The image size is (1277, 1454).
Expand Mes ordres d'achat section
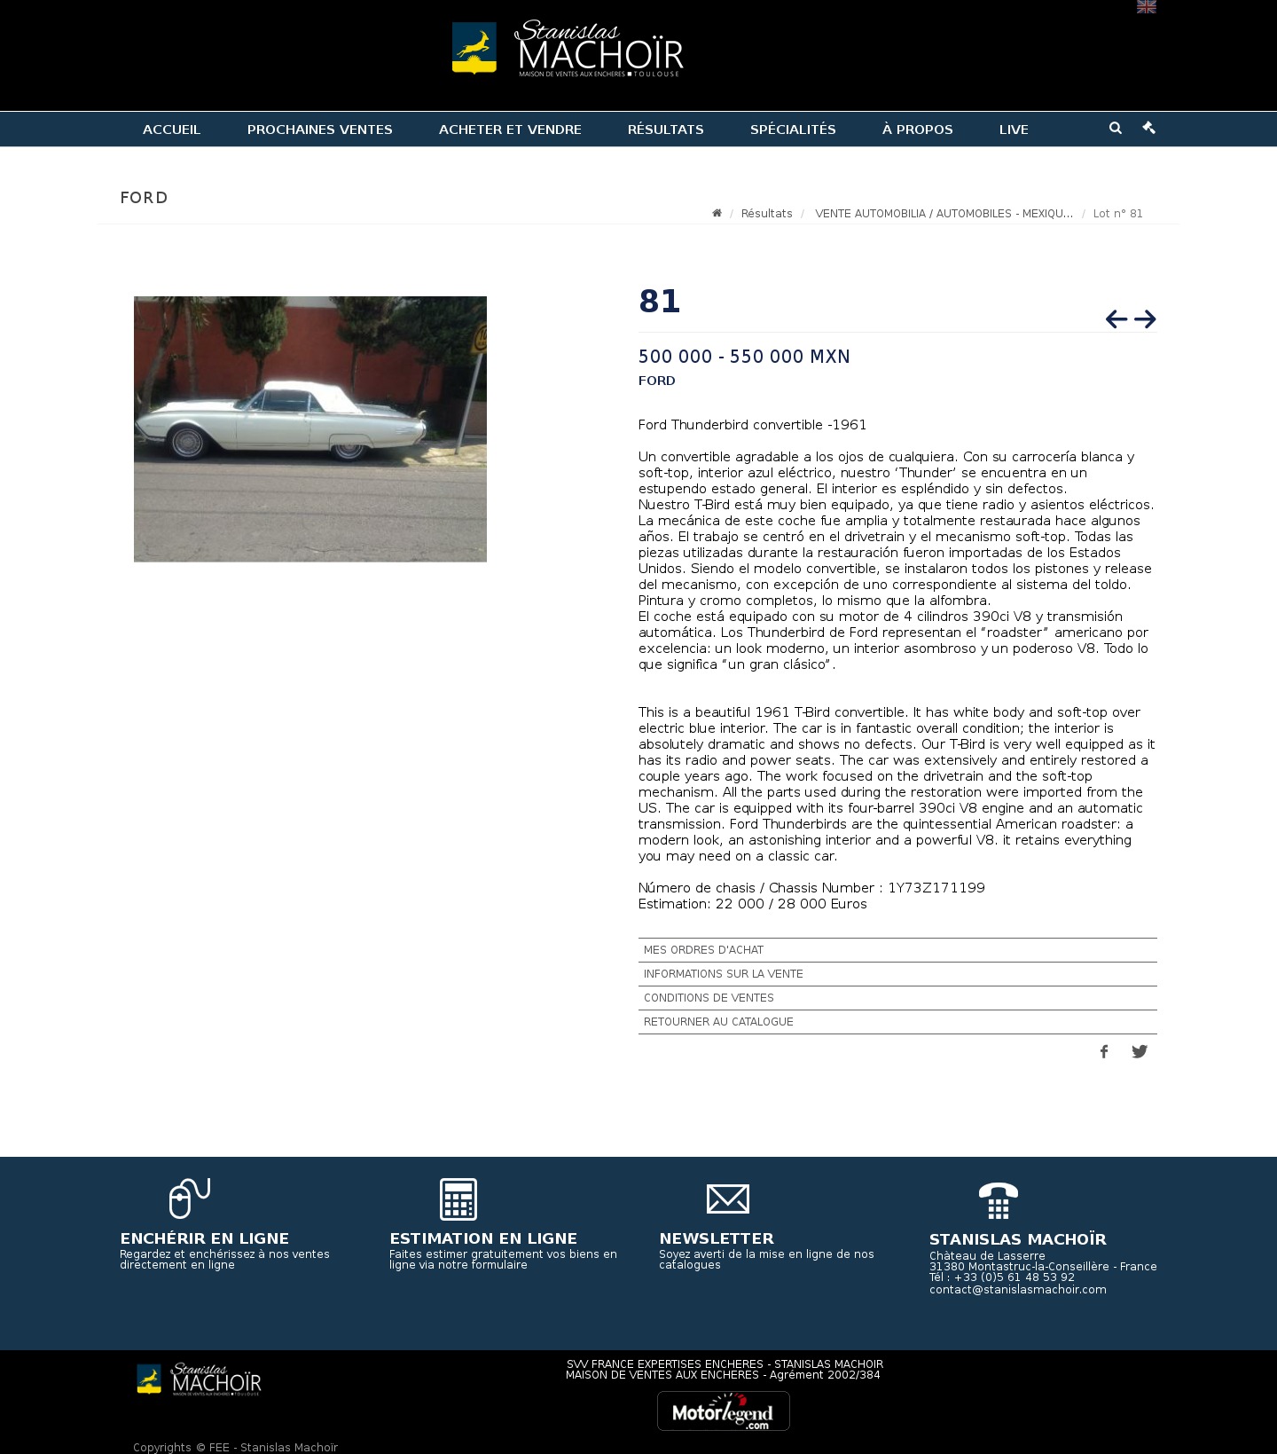pos(897,950)
